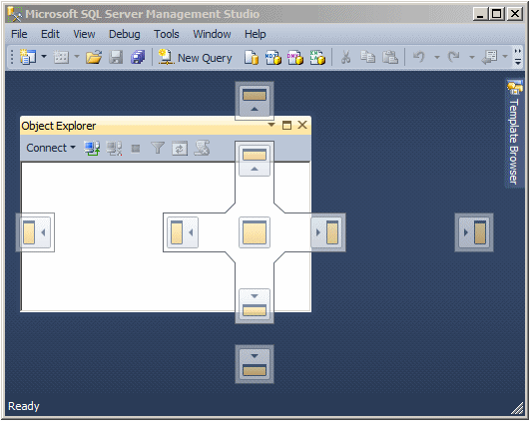Expand the Redo history dropdown
Screen dimensions: 530x421
(x=472, y=57)
